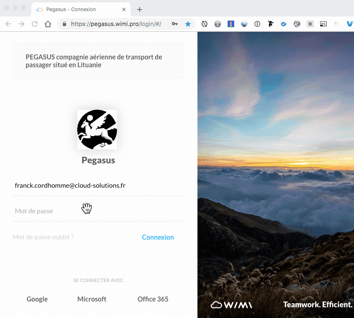Open saved passwords key icon
Screen dimensions: 354x318
[175, 24]
